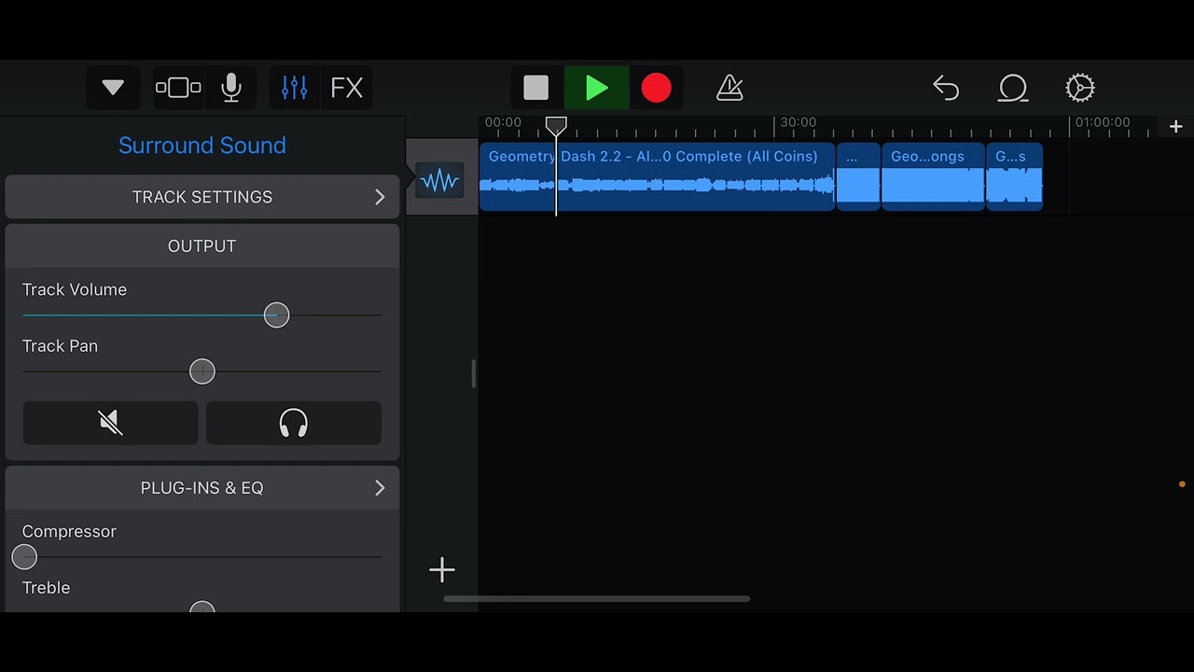Switch to the tracks view icon
The width and height of the screenshot is (1194, 672).
(178, 88)
